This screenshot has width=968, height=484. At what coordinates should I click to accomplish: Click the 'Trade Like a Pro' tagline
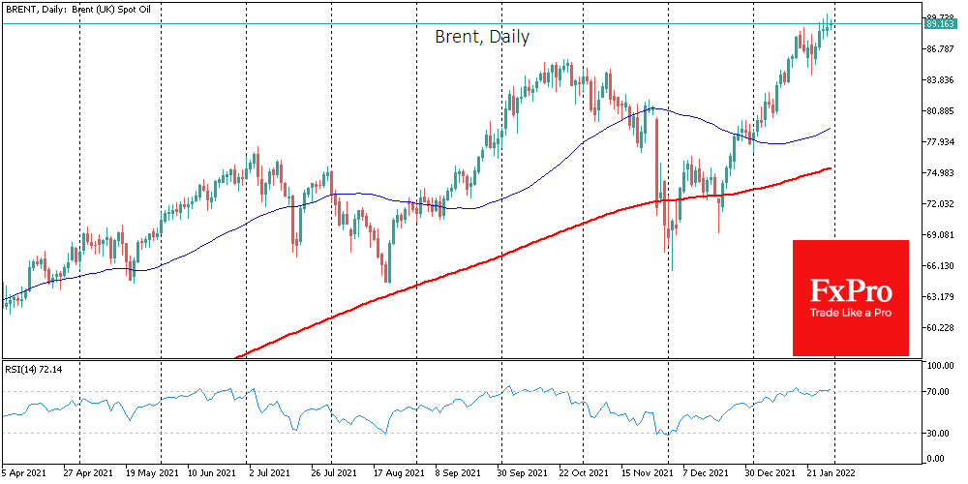coord(851,314)
